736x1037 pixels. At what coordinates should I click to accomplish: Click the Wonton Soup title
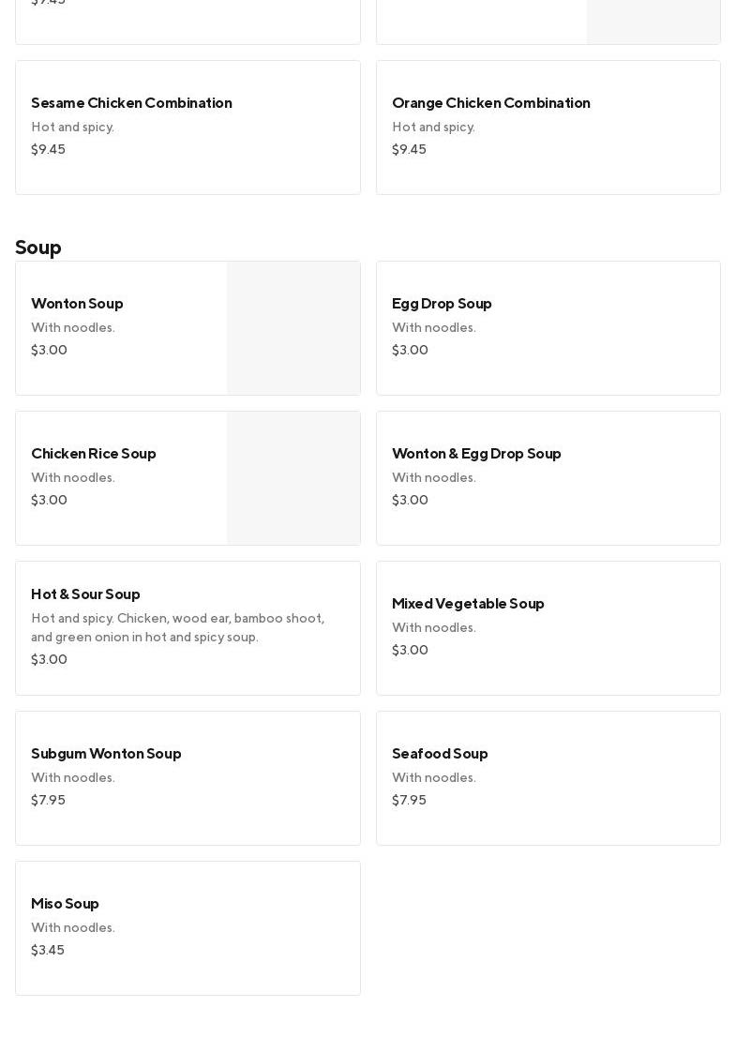pyautogui.click(x=77, y=304)
